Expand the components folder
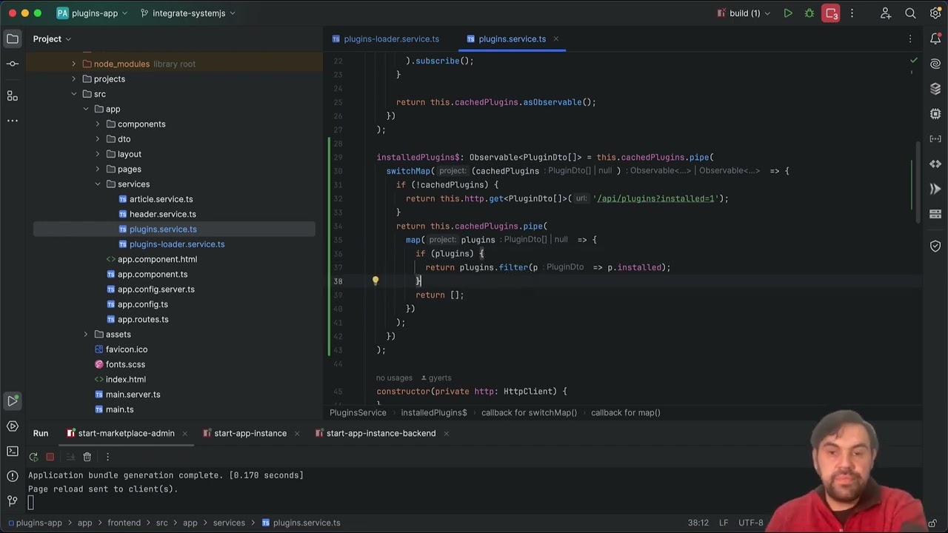Image resolution: width=948 pixels, height=533 pixels. pyautogui.click(x=98, y=124)
